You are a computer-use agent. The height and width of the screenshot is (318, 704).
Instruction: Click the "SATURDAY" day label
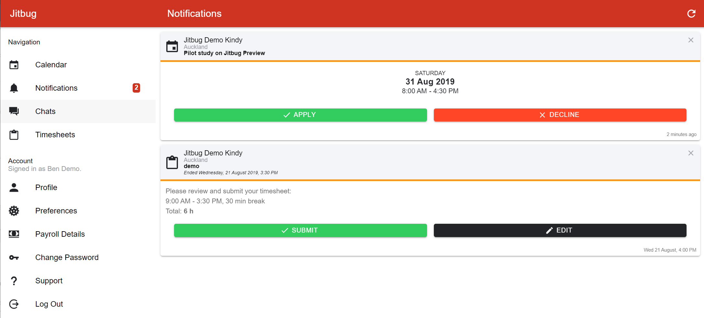click(430, 73)
